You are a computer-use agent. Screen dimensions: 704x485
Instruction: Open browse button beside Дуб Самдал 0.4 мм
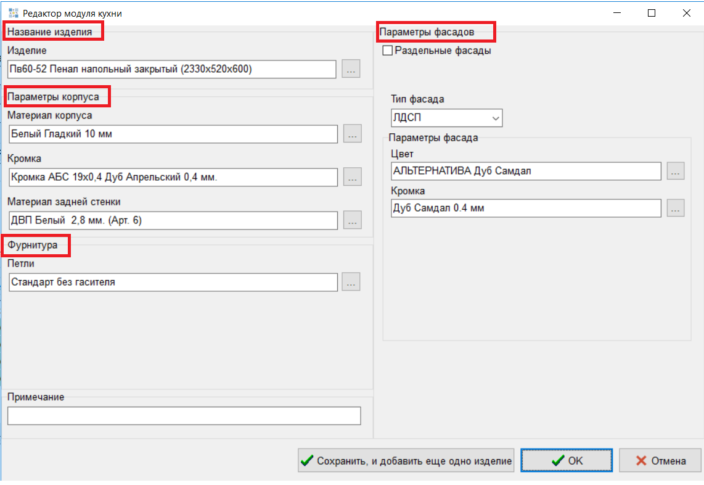point(676,209)
